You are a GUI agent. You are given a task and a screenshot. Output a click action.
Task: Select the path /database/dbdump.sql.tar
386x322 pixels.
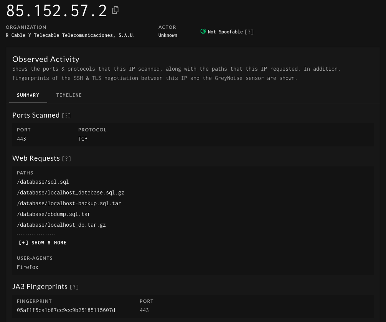(x=53, y=214)
